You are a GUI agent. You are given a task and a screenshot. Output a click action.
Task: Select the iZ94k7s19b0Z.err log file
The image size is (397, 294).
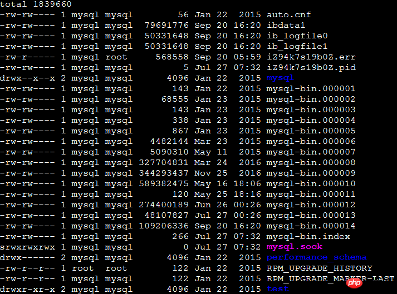pos(311,57)
